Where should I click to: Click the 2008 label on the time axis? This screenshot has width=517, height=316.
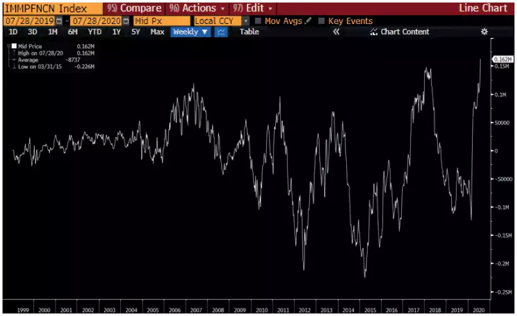(x=218, y=310)
